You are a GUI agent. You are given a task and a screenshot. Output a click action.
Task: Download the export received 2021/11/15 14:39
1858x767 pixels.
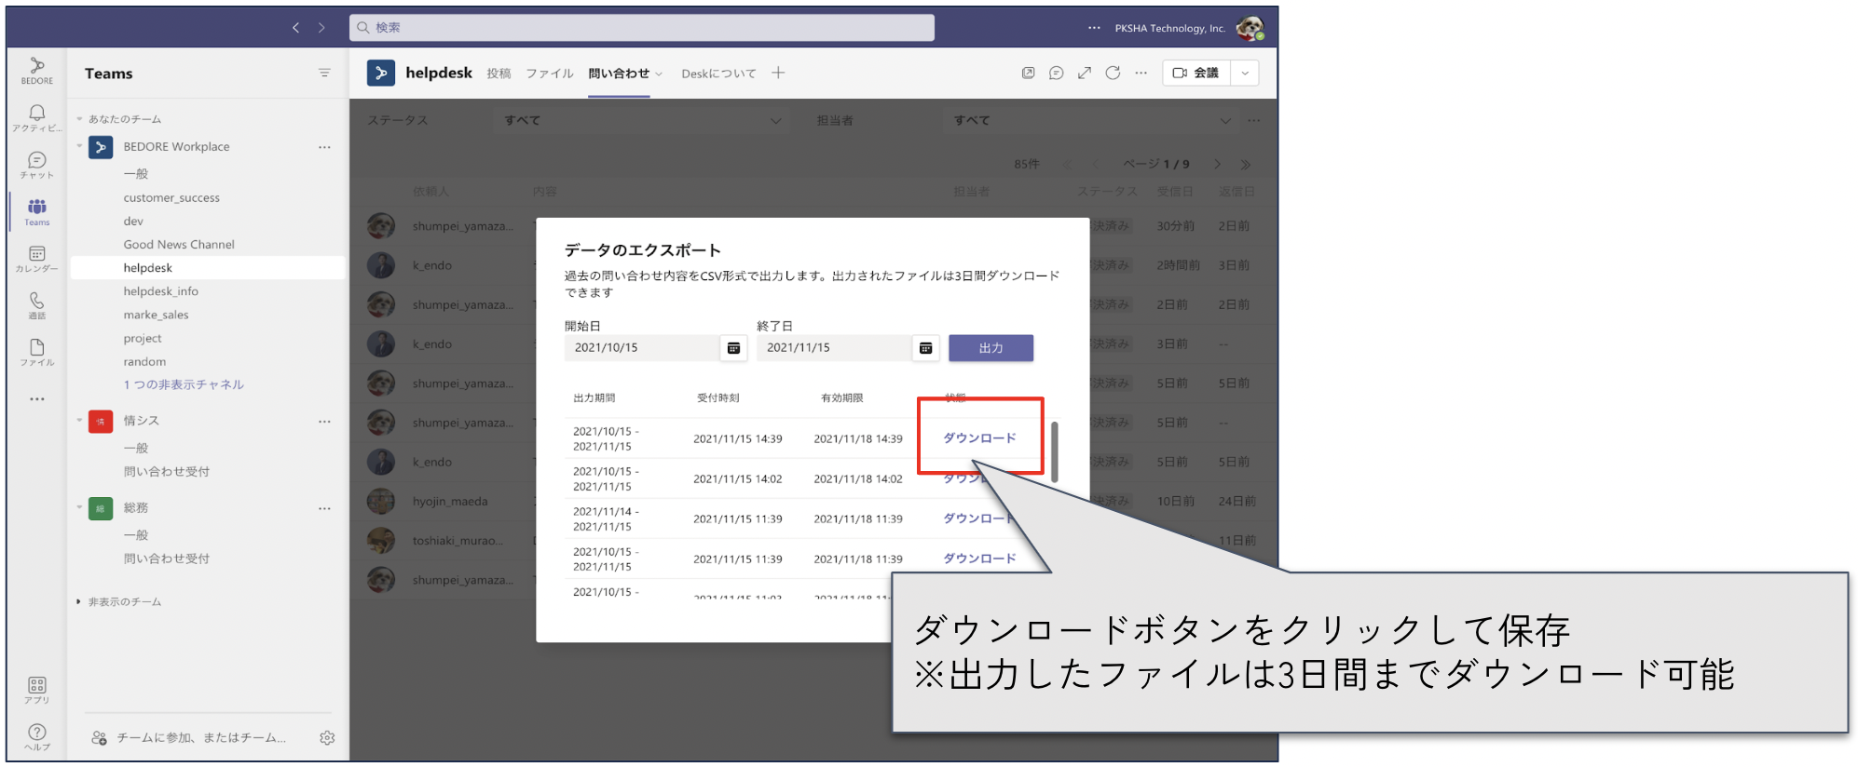point(979,438)
